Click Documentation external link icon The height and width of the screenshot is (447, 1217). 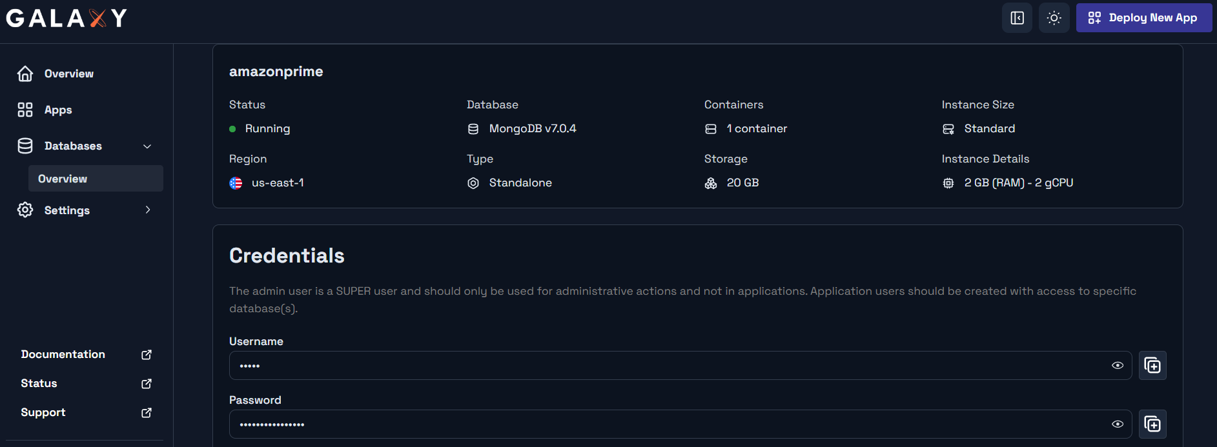(147, 355)
